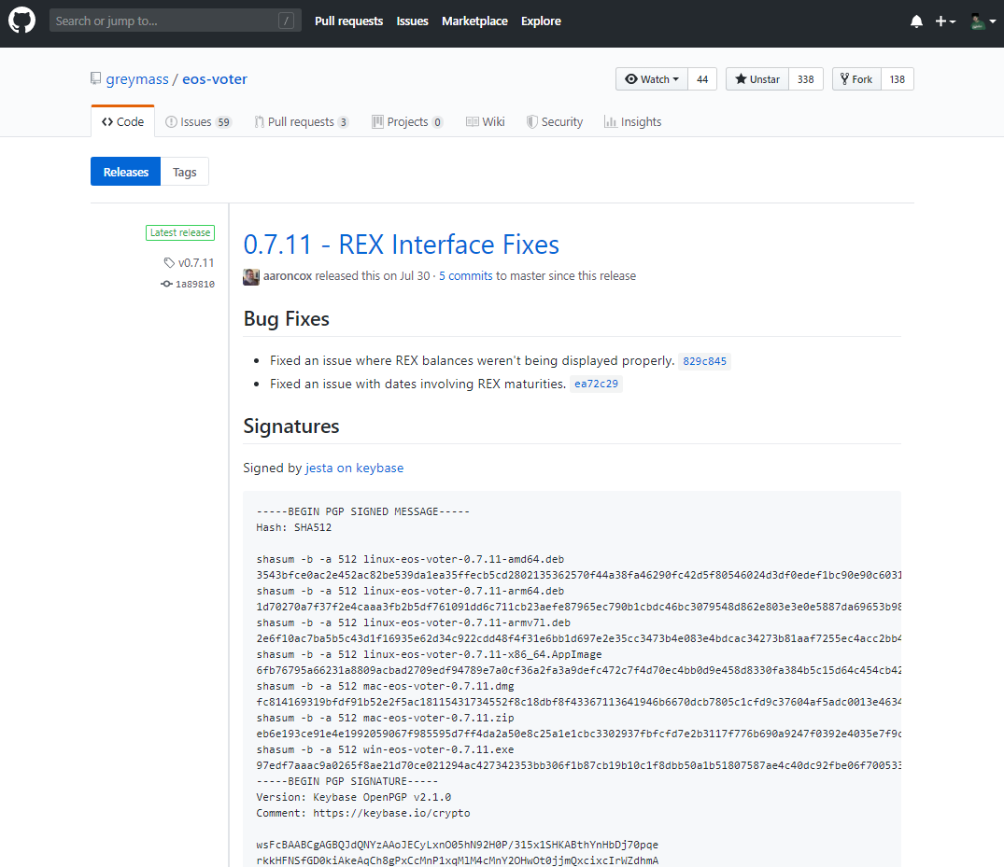
Task: Switch to the Tags view
Action: tap(184, 172)
